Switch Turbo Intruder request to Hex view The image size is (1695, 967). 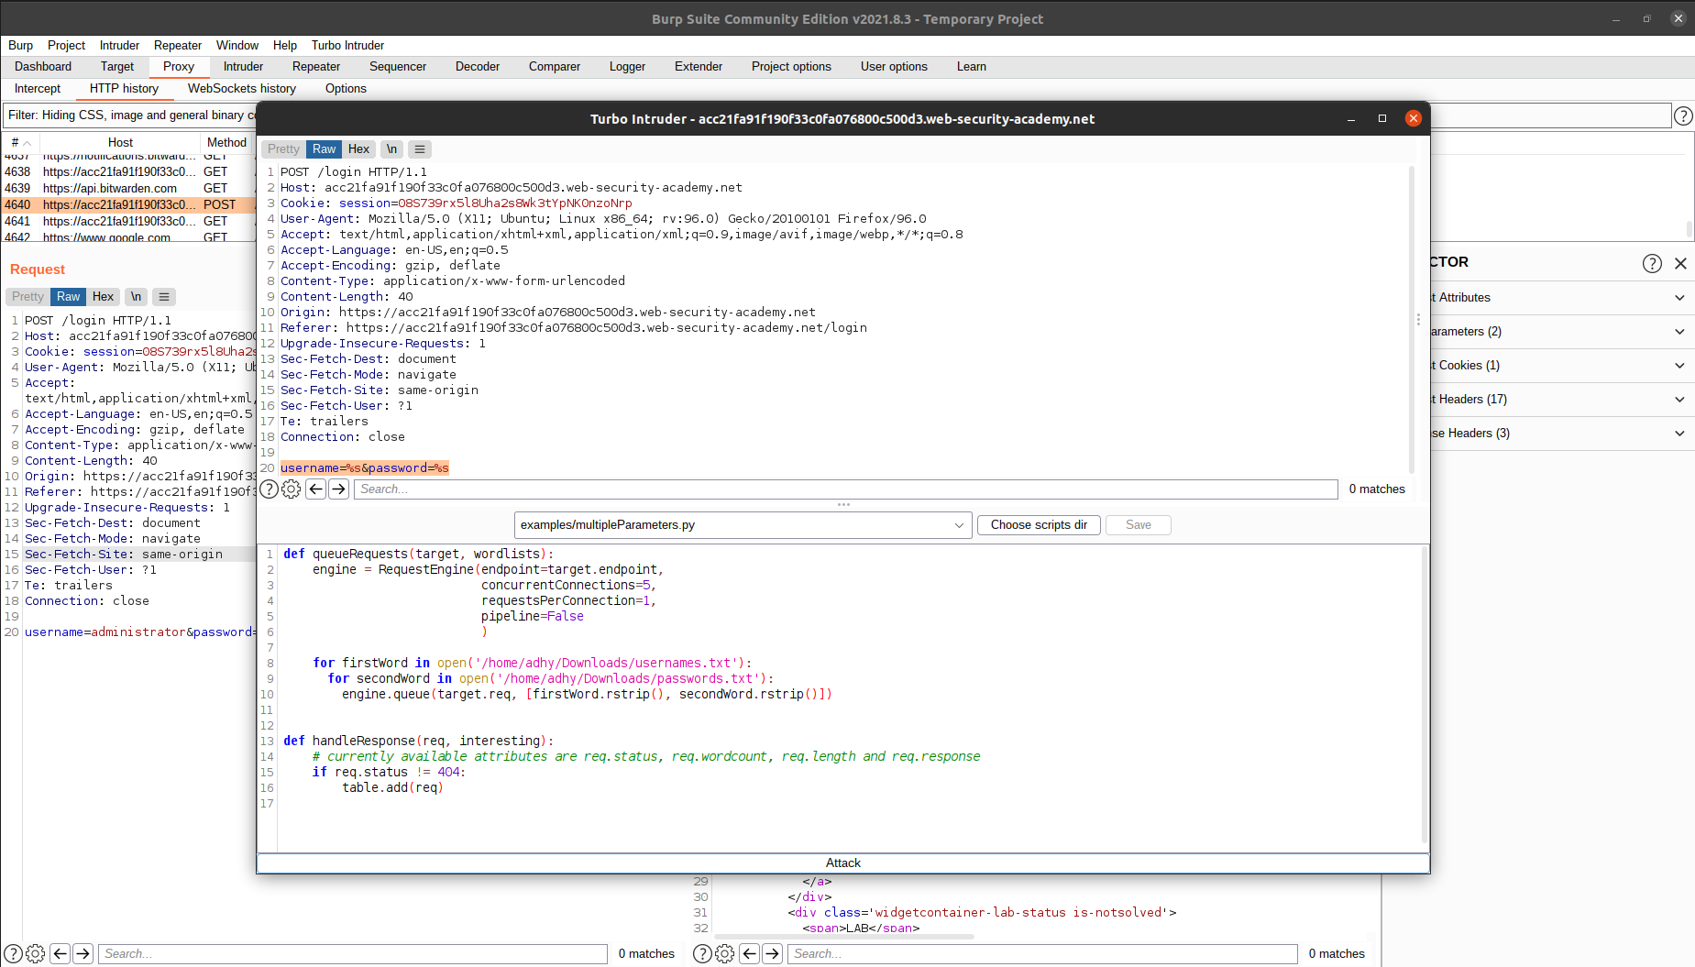pyautogui.click(x=358, y=149)
